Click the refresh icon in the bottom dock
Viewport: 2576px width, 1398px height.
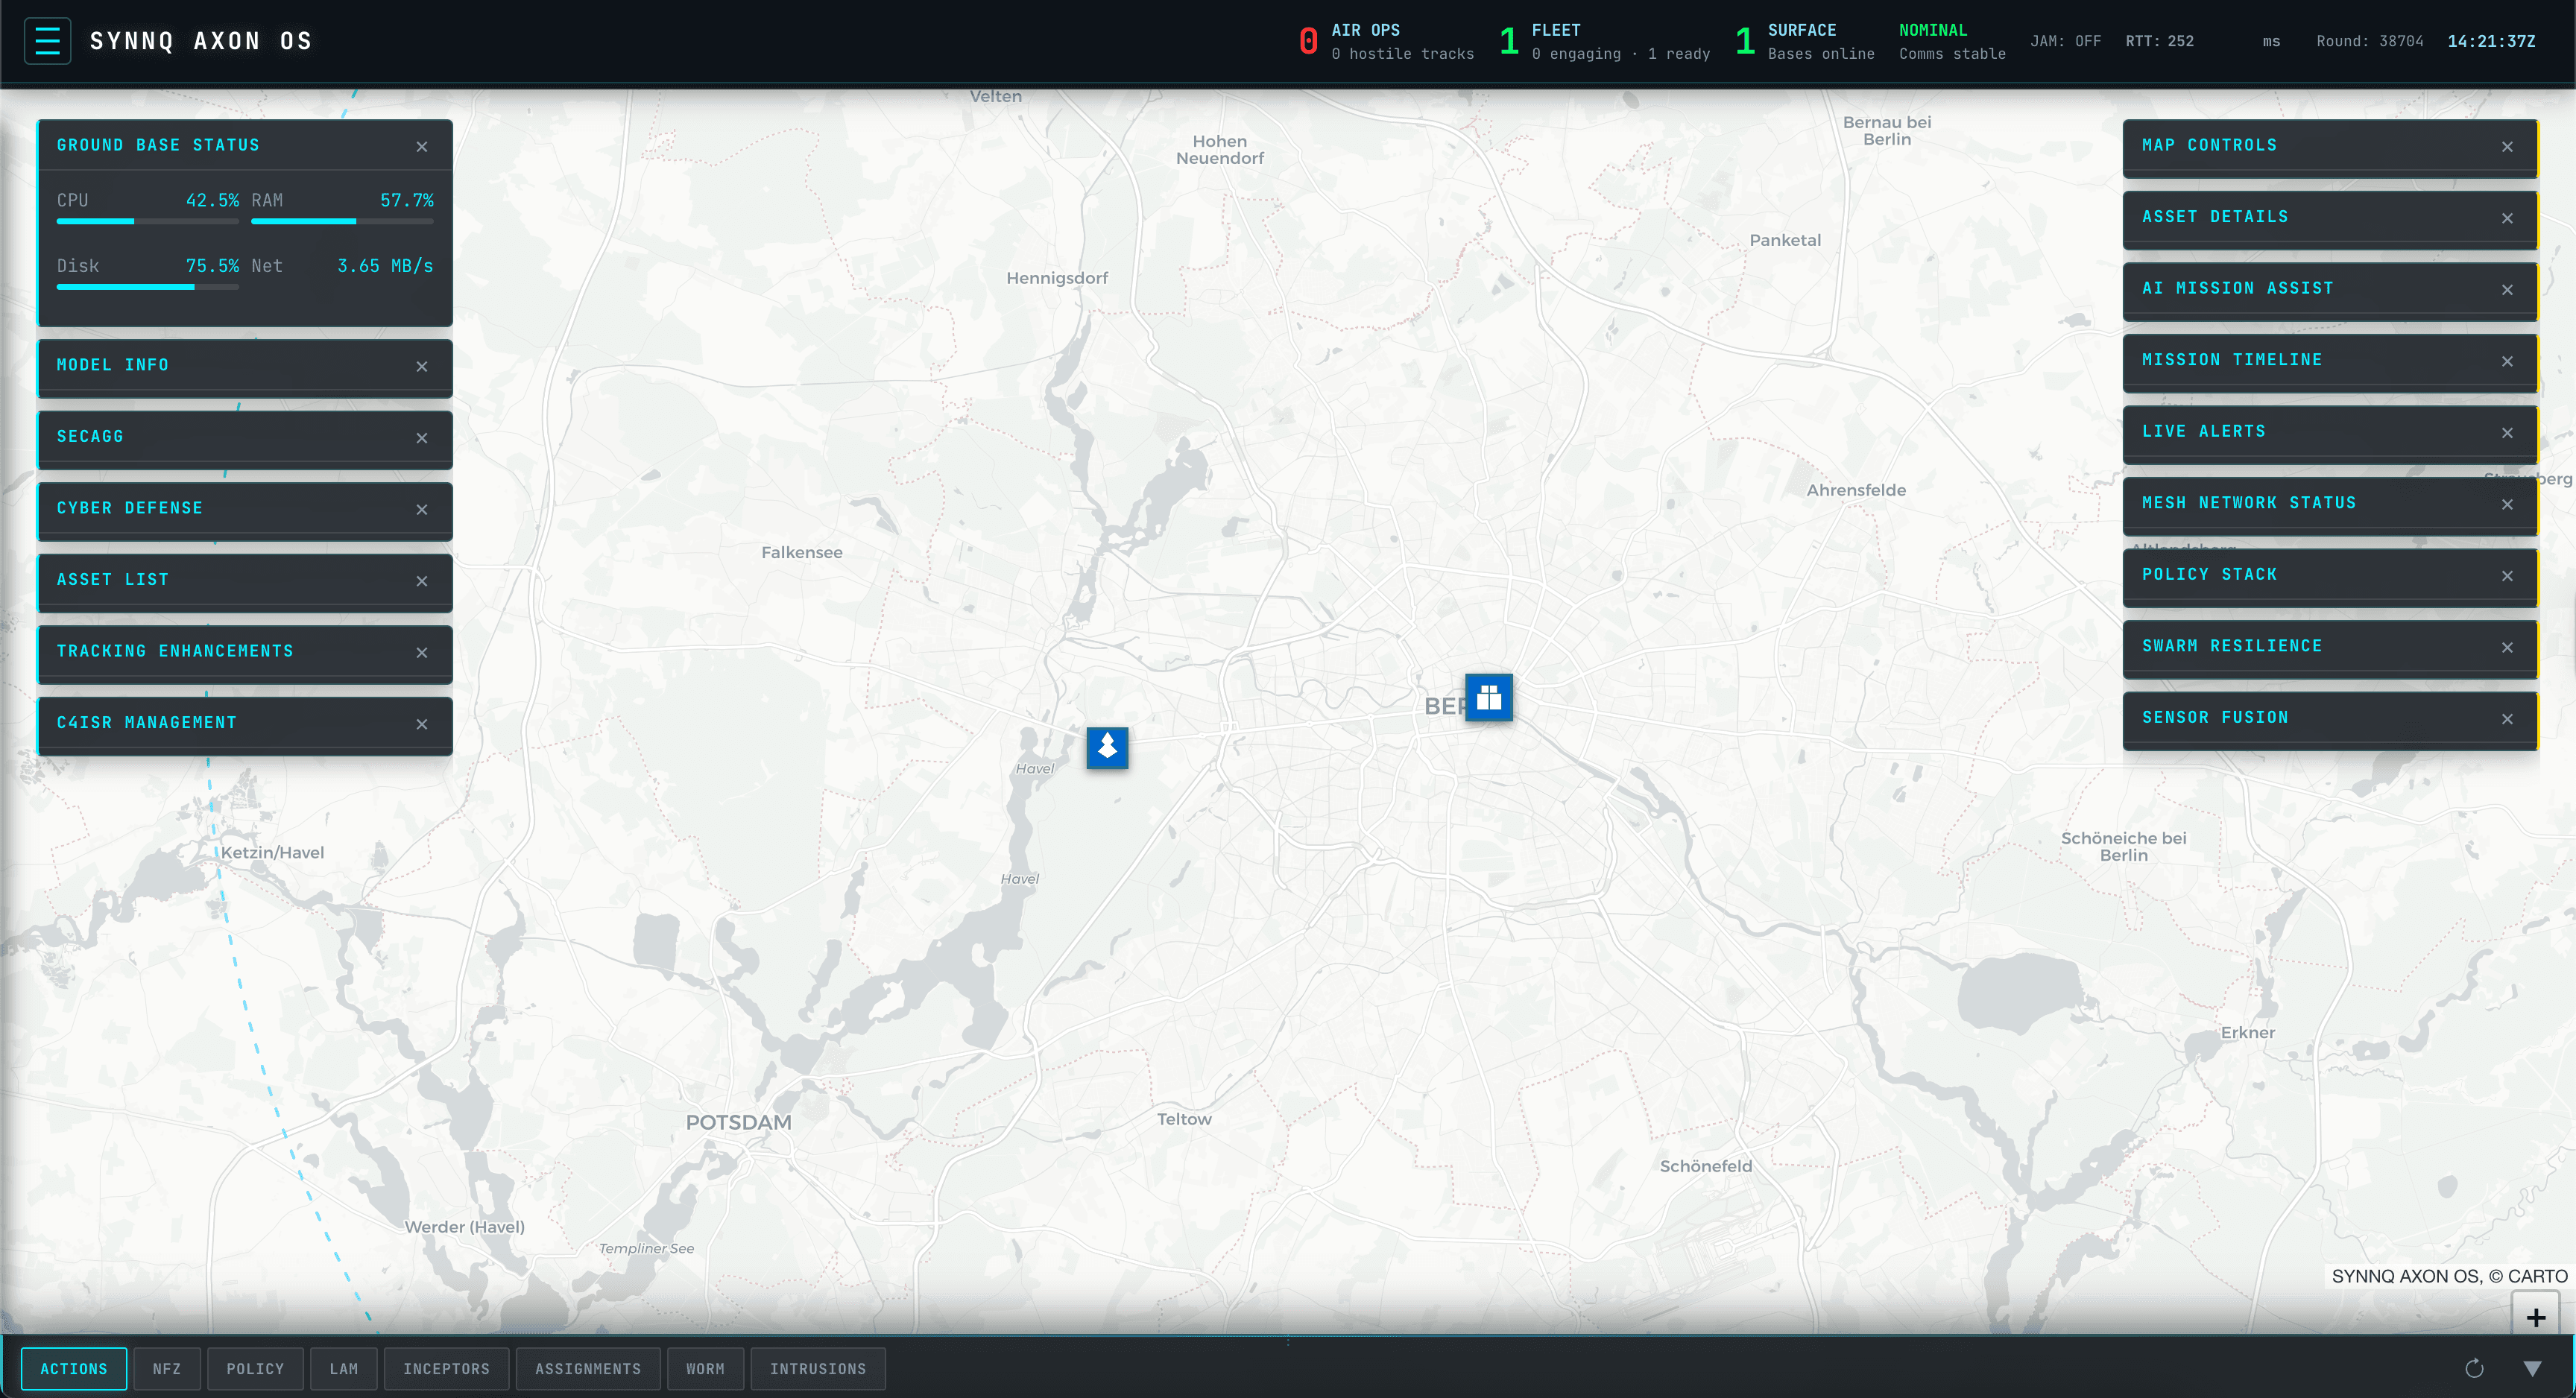(2474, 1369)
